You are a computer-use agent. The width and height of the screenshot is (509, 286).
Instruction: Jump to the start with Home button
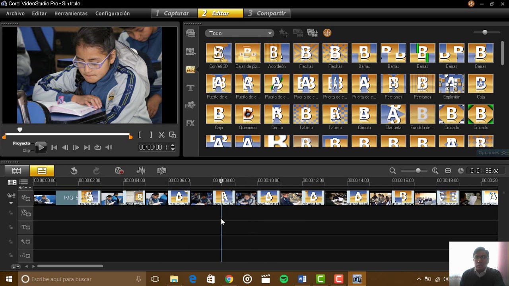tap(54, 147)
